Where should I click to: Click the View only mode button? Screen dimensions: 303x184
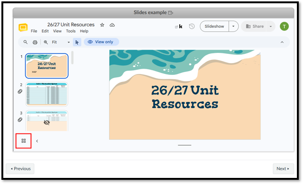[101, 42]
